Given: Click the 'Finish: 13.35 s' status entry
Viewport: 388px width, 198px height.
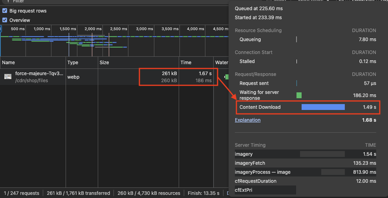Looking at the screenshot, I should (203, 193).
